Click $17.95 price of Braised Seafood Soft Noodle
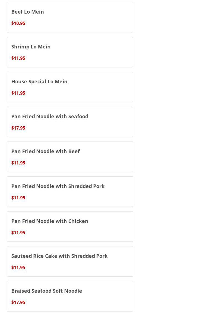Image resolution: width=213 pixels, height=314 pixels. coord(18,302)
